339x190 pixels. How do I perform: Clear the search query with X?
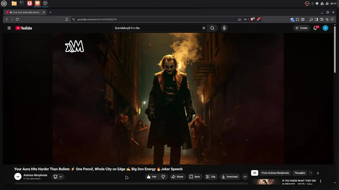(x=204, y=28)
